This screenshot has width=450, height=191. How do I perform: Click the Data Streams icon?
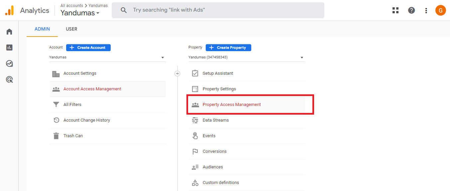[x=195, y=120]
